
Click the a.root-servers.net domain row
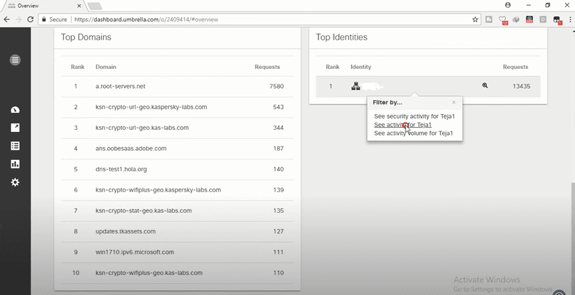[x=177, y=87]
